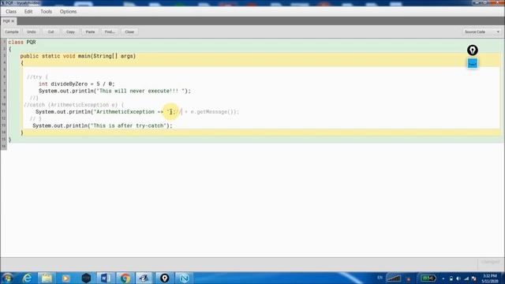Launch Internet Explorer from taskbar
Image resolution: width=505 pixels, height=284 pixels.
tap(27, 278)
